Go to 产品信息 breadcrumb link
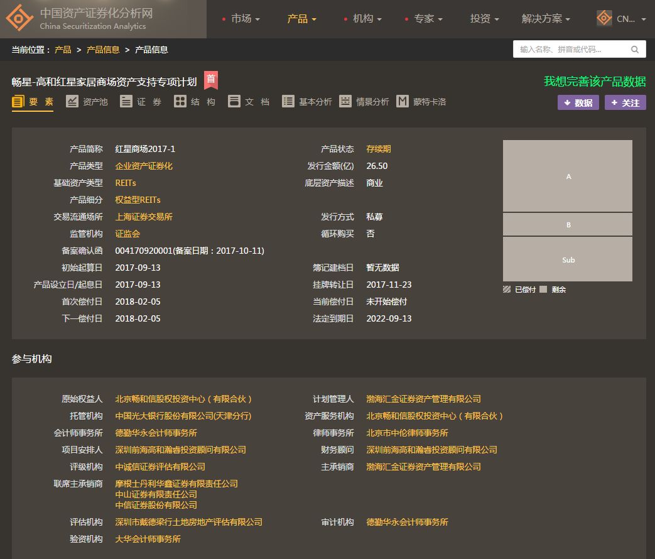The width and height of the screenshot is (655, 559). [x=103, y=50]
